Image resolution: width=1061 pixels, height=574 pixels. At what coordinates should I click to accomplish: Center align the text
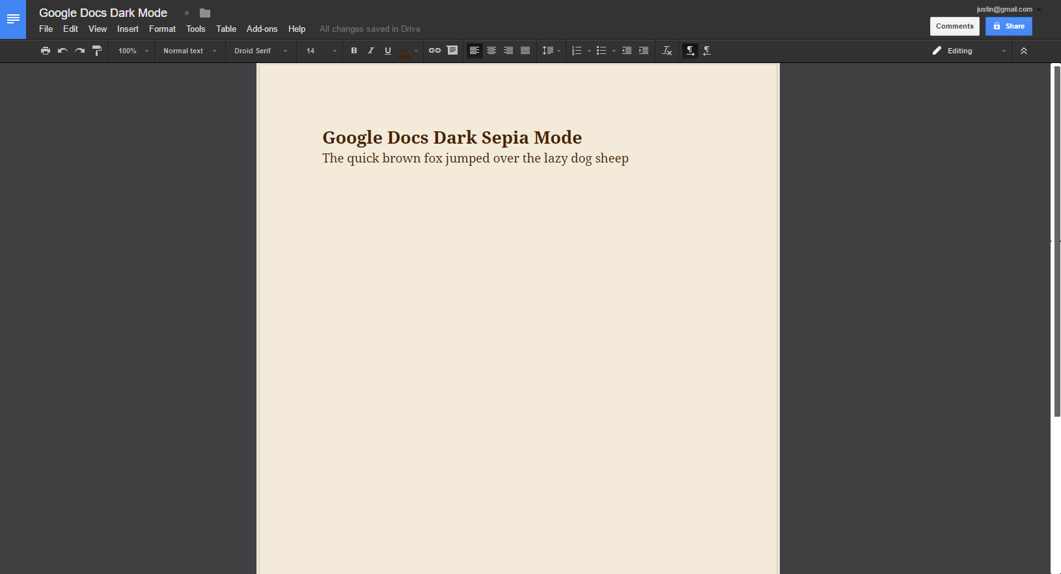coord(491,51)
